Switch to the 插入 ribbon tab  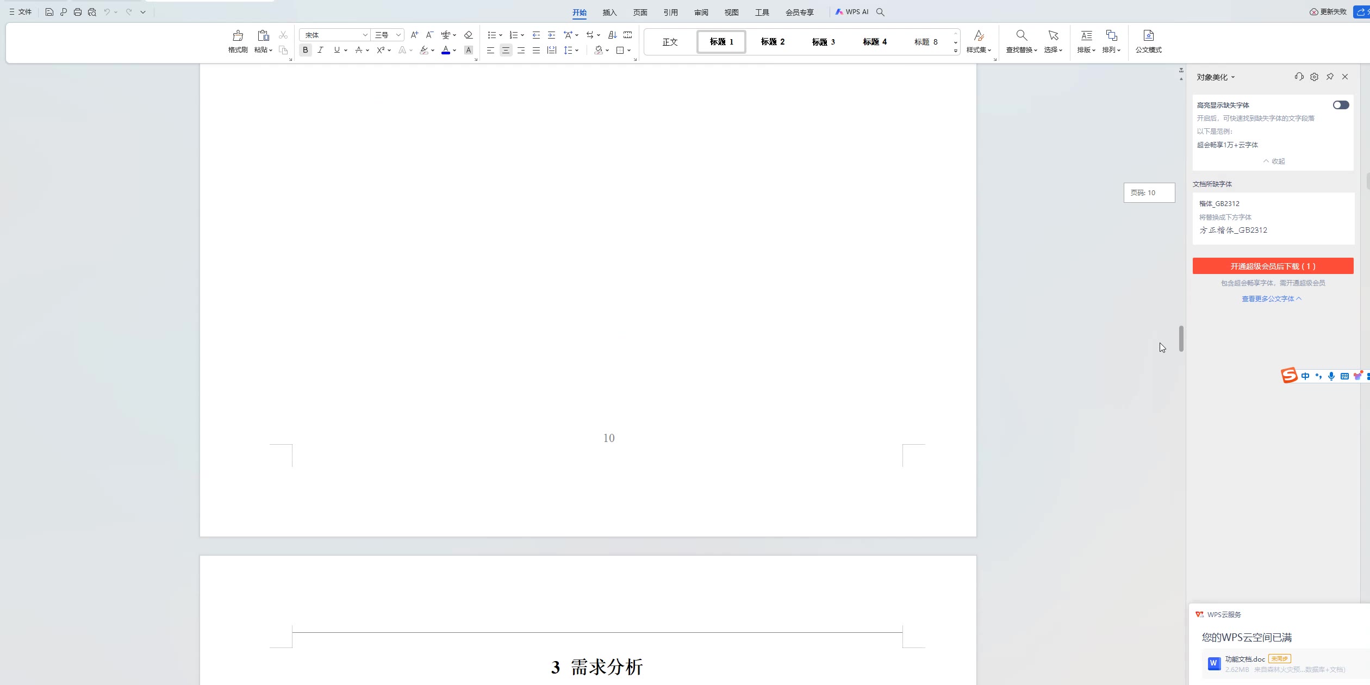point(609,13)
